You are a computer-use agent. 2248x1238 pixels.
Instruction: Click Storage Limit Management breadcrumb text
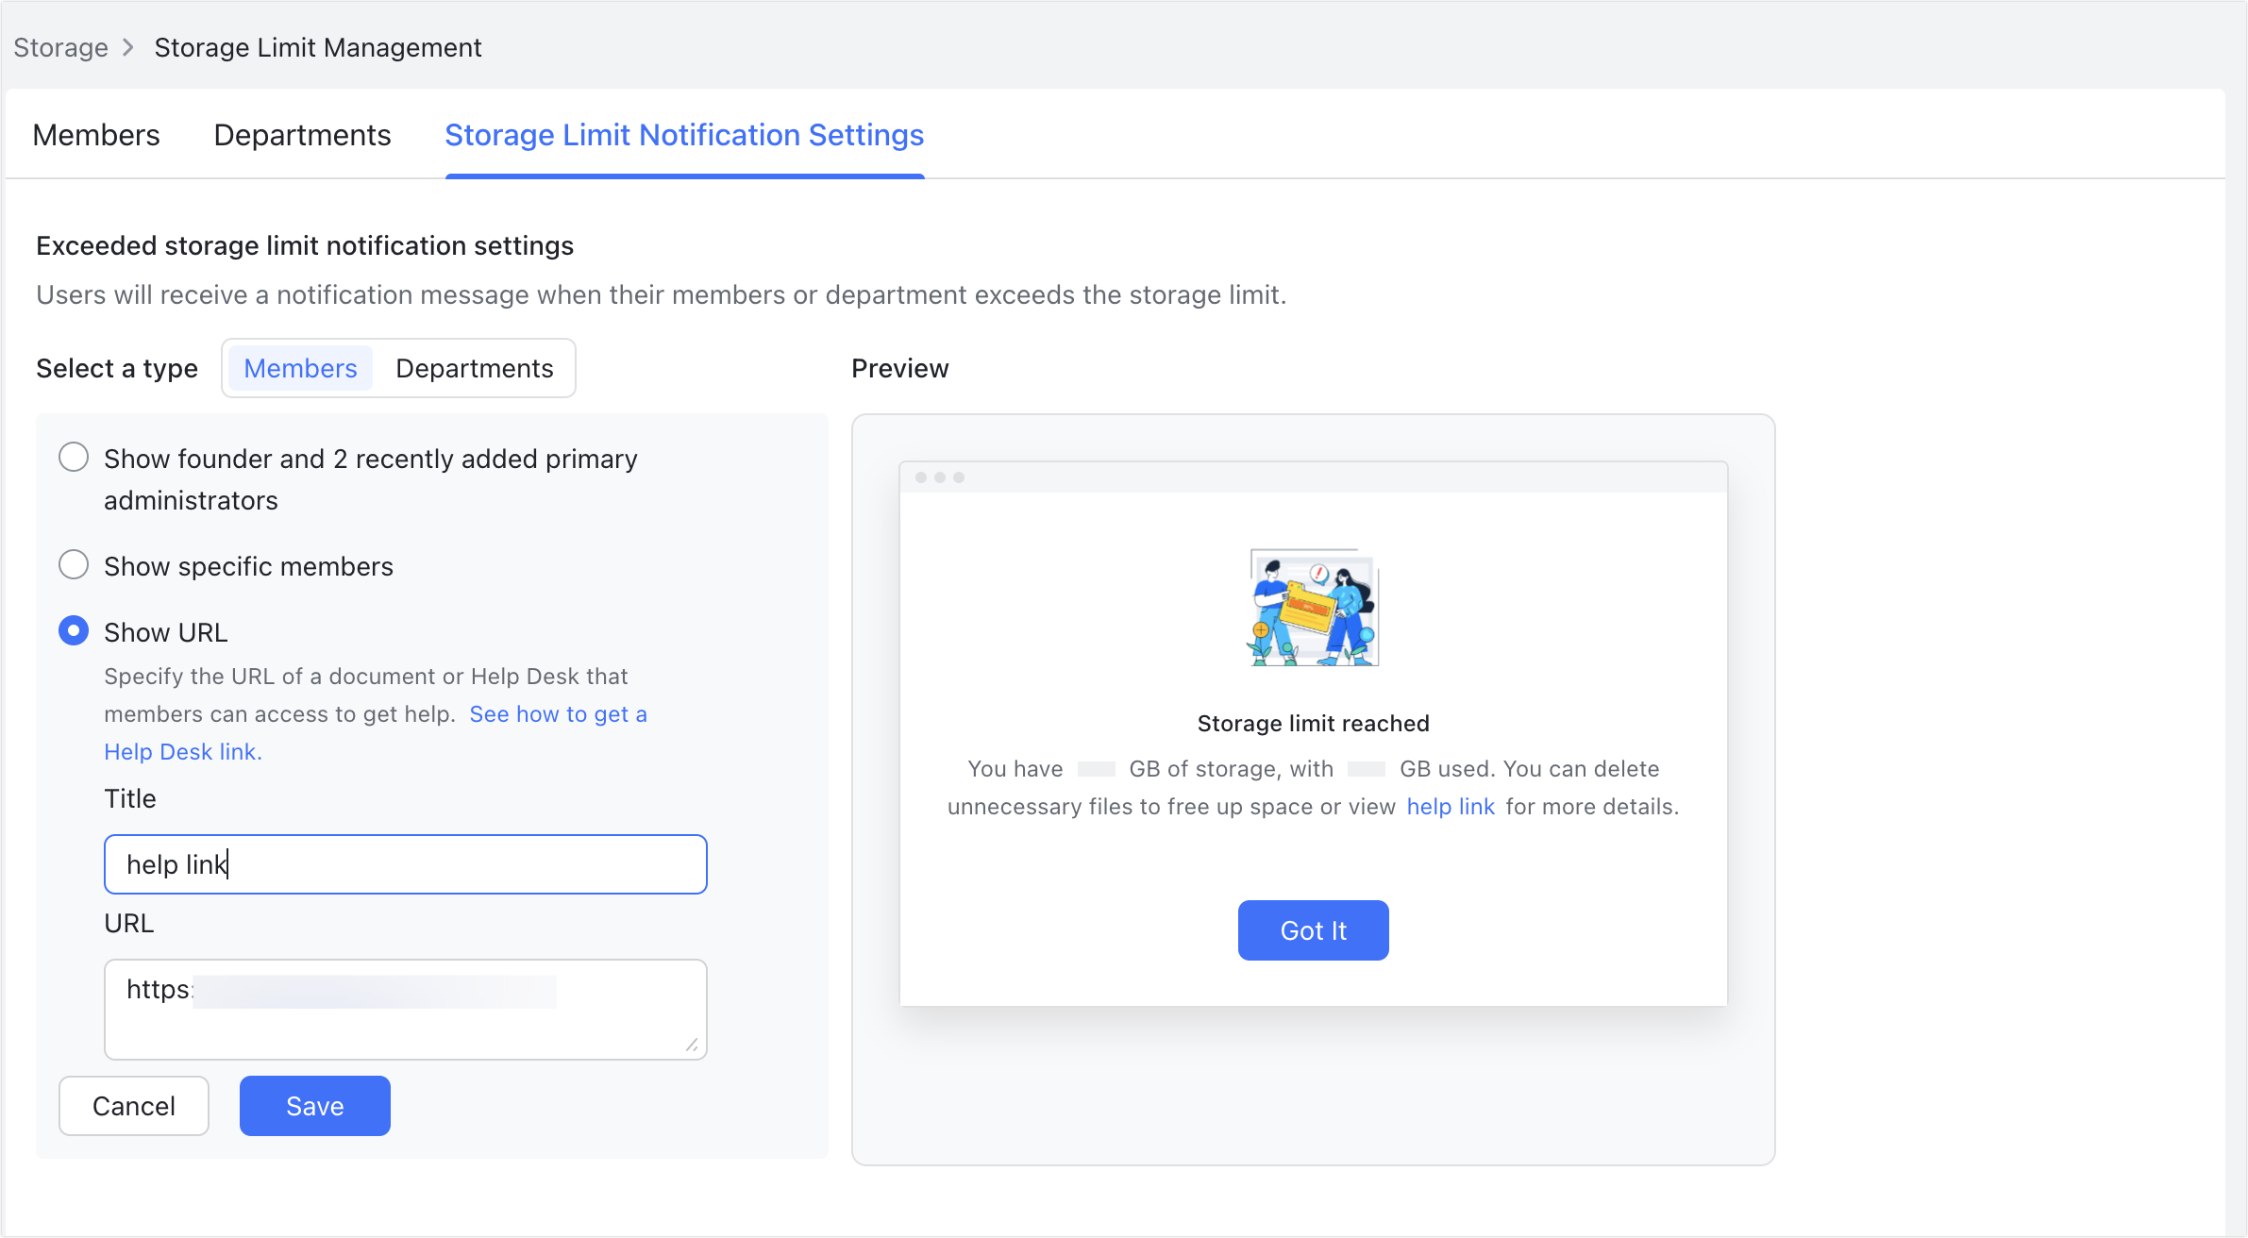pos(318,47)
